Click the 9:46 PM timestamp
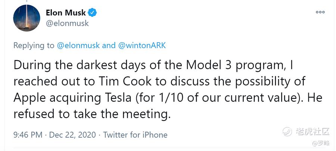Viewport: 336px width, 151px height. point(28,135)
